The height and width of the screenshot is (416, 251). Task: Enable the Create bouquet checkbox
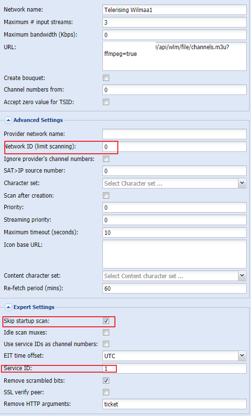point(106,78)
